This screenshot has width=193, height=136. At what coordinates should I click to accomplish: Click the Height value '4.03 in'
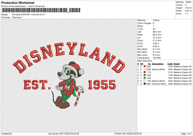tap(188, 8)
